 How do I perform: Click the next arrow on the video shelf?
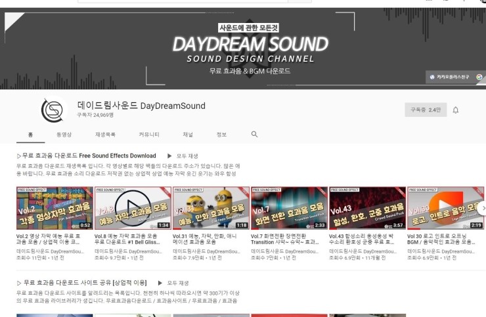[482, 208]
